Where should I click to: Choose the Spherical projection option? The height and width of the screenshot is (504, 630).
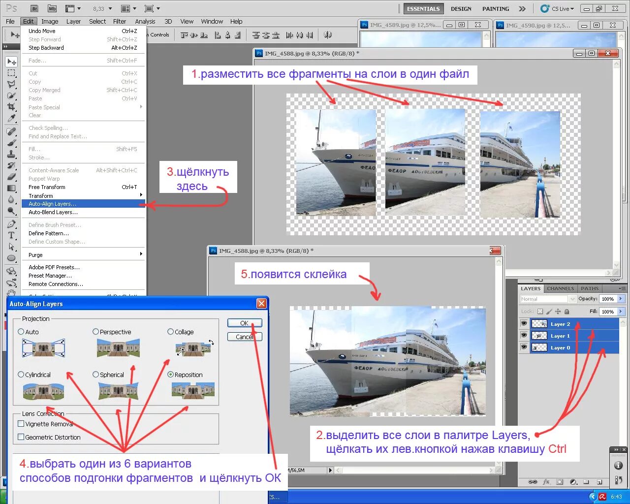pyautogui.click(x=95, y=375)
